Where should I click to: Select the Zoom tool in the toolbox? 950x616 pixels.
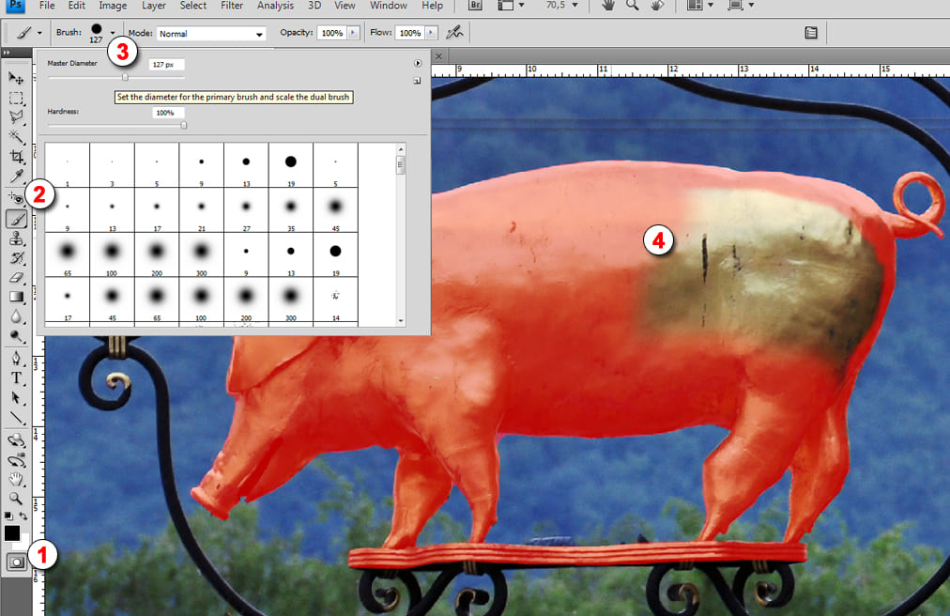[16, 499]
